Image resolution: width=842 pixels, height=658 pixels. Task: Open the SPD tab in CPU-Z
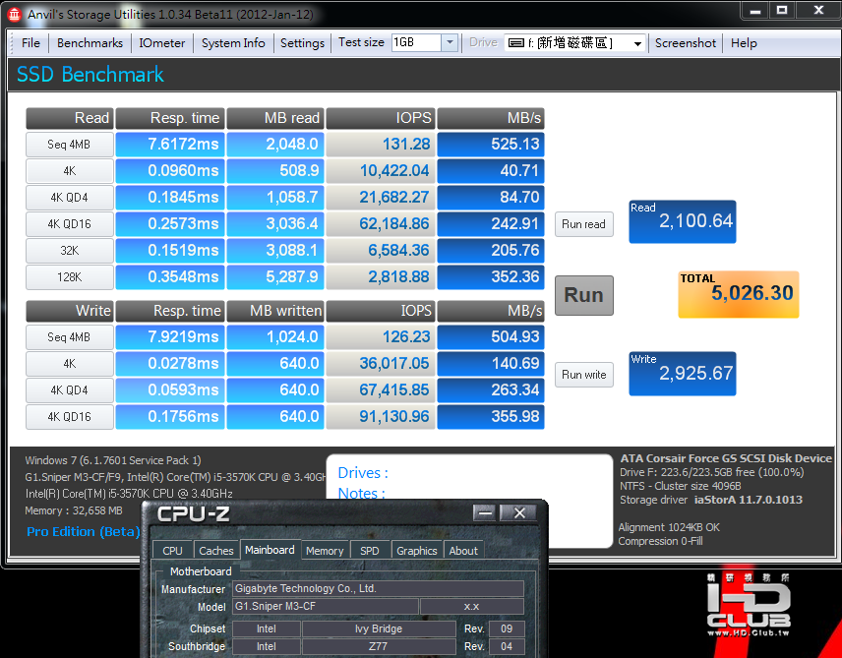pos(370,551)
